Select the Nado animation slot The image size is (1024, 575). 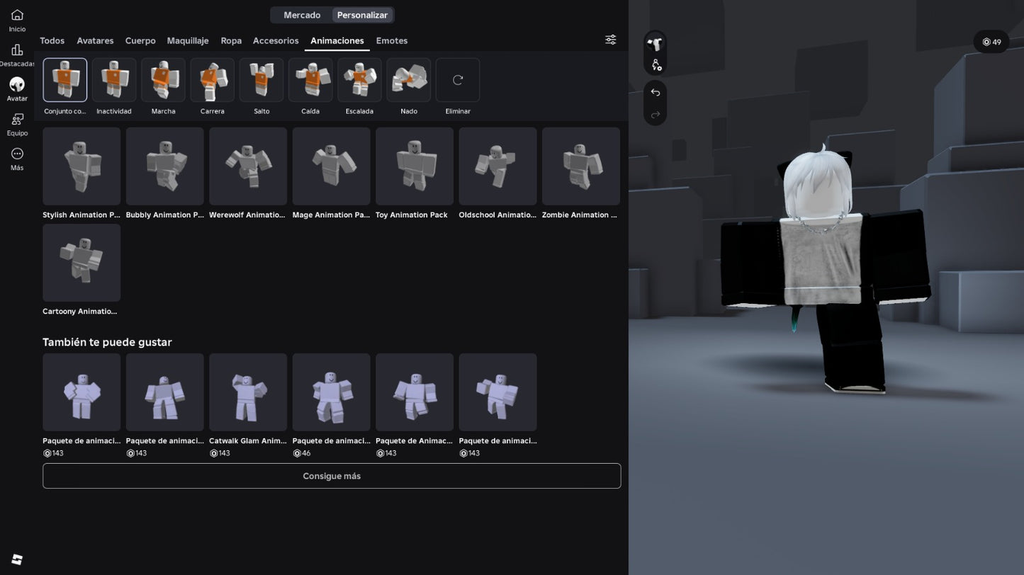[x=409, y=80]
